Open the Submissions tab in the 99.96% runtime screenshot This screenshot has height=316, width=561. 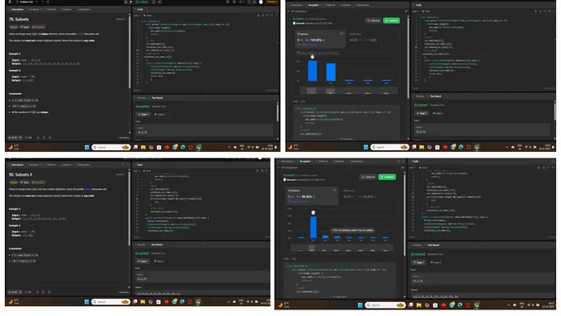[356, 162]
